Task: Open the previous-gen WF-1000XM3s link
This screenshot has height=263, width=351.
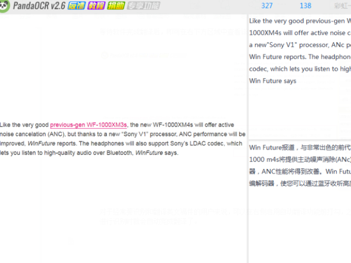Action: [x=88, y=125]
